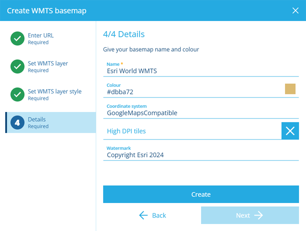Toggle the High DPI tiles X switch
Screen dimensions: 306x231
tap(290, 131)
